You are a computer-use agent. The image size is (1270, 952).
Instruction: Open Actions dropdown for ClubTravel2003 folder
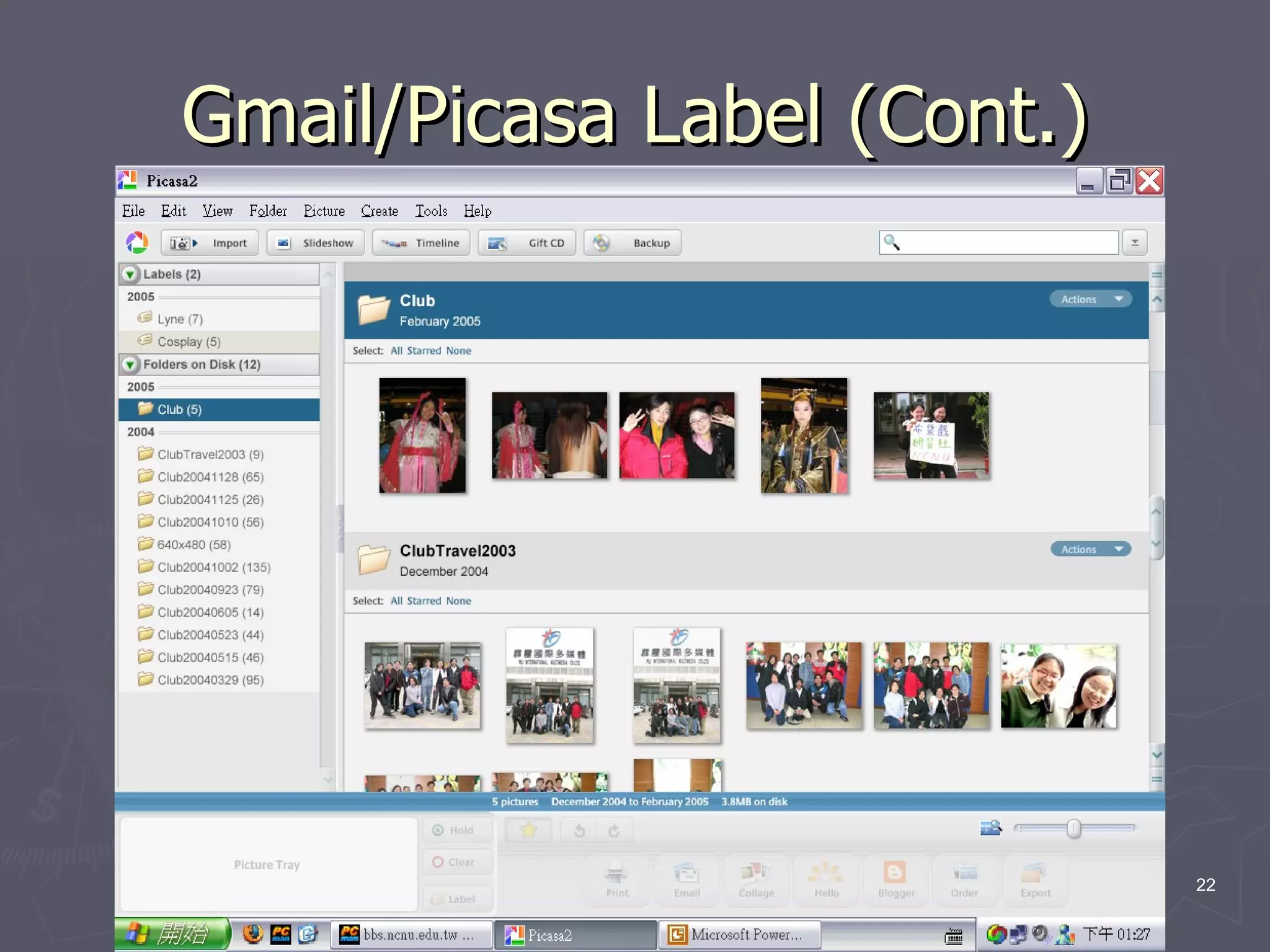point(1091,549)
